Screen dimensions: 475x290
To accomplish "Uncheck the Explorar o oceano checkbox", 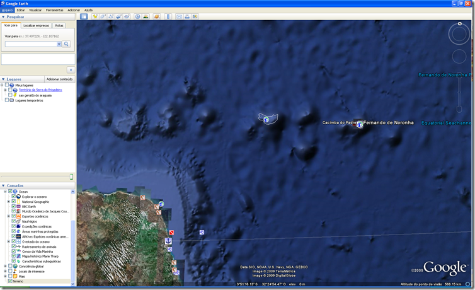I will pos(13,196).
